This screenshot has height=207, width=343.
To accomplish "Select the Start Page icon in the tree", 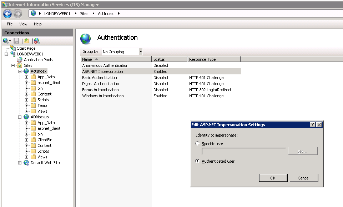I will tap(13, 48).
